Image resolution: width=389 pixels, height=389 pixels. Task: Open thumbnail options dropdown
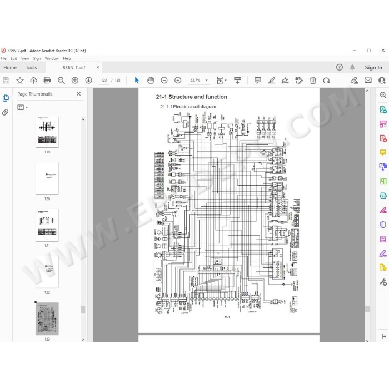pyautogui.click(x=23, y=107)
